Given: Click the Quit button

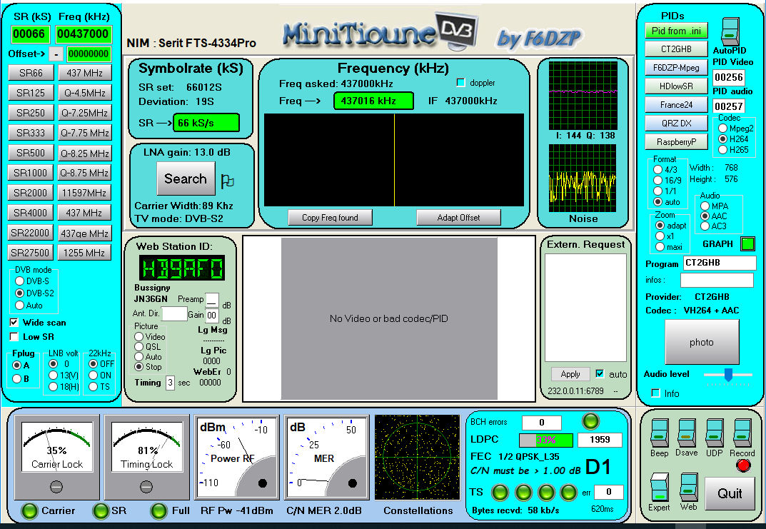Looking at the screenshot, I should (730, 493).
